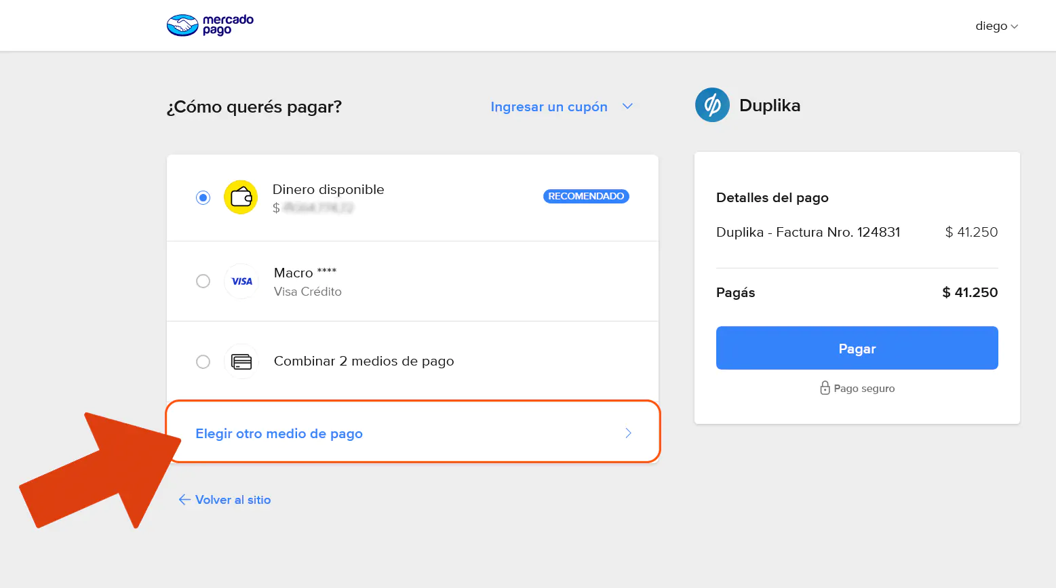
Task: Click the chevron on Elegir otro medio de pago
Action: tap(628, 433)
